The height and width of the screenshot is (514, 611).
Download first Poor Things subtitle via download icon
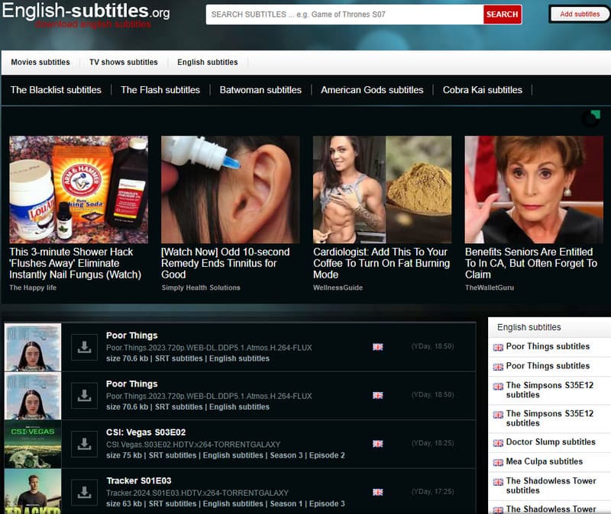pos(84,347)
